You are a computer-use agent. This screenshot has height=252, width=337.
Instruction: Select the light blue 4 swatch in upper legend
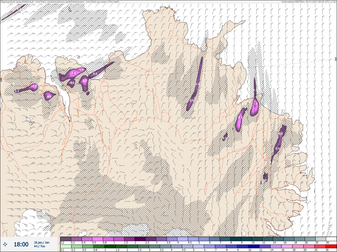click(183, 239)
